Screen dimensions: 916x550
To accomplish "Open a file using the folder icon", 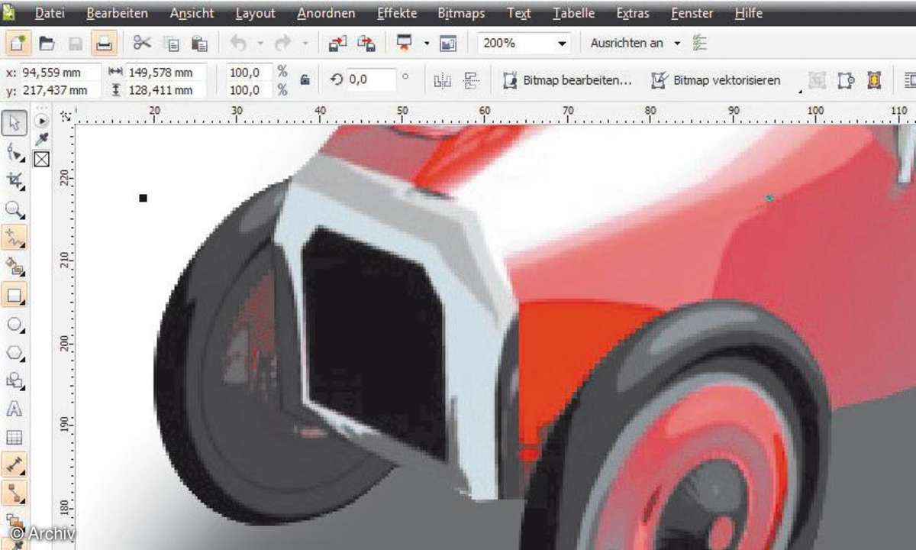I will click(x=47, y=44).
